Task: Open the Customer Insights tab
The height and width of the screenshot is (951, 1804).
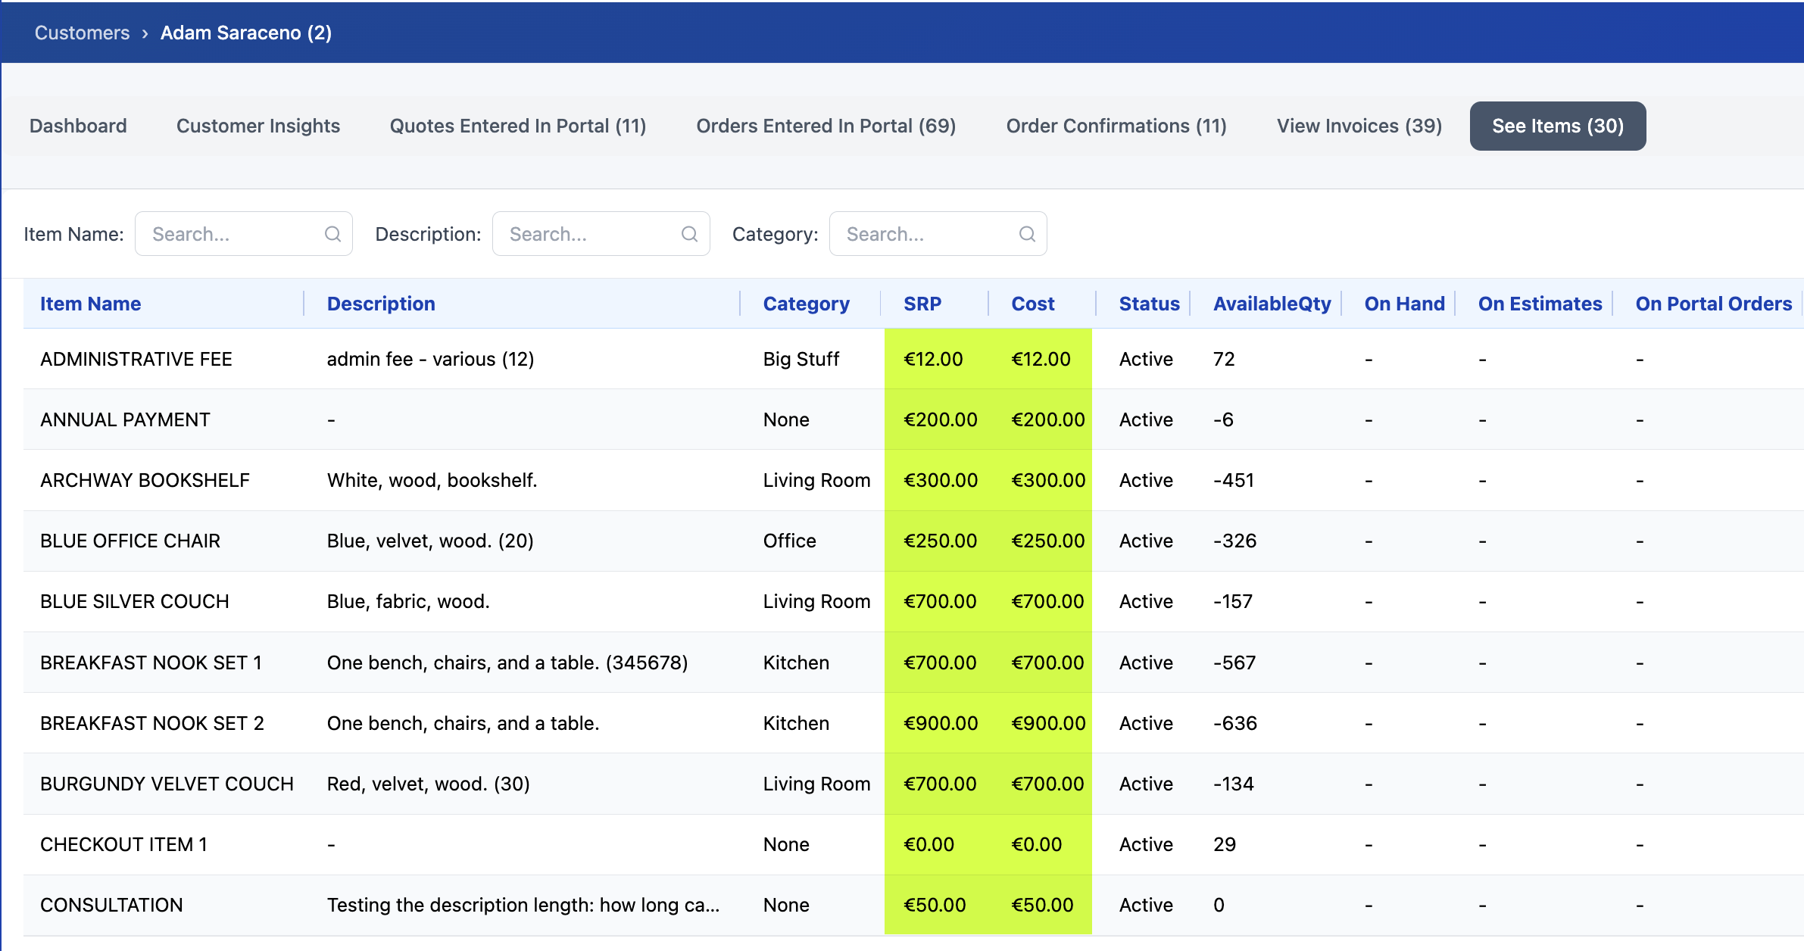Action: pos(258,126)
